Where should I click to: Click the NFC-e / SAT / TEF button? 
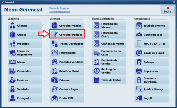tap(152, 44)
